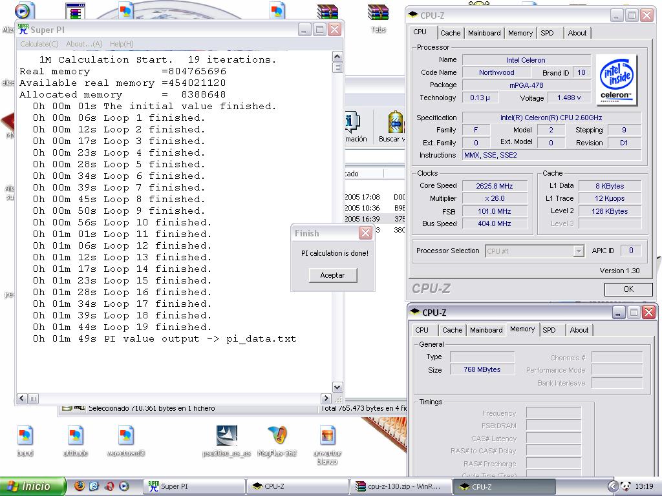Image resolution: width=662 pixels, height=496 pixels.
Task: Open the Help menu in Super PI
Action: (x=122, y=44)
